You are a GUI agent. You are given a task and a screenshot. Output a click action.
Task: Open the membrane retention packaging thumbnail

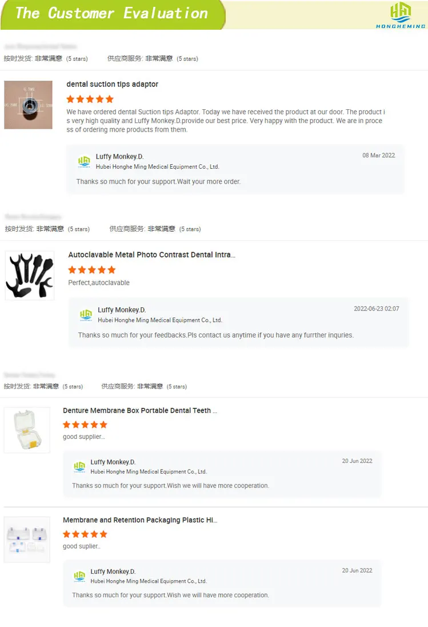point(27,539)
